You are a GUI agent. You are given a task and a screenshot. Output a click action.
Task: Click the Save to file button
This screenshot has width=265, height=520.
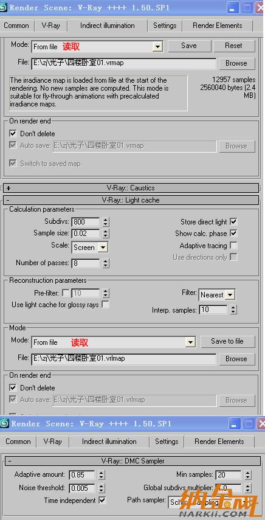point(227,341)
